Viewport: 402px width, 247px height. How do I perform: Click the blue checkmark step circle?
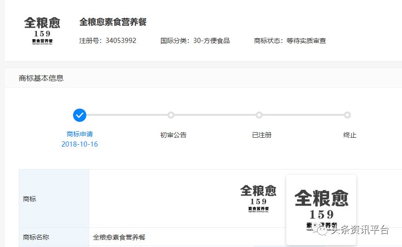click(80, 115)
